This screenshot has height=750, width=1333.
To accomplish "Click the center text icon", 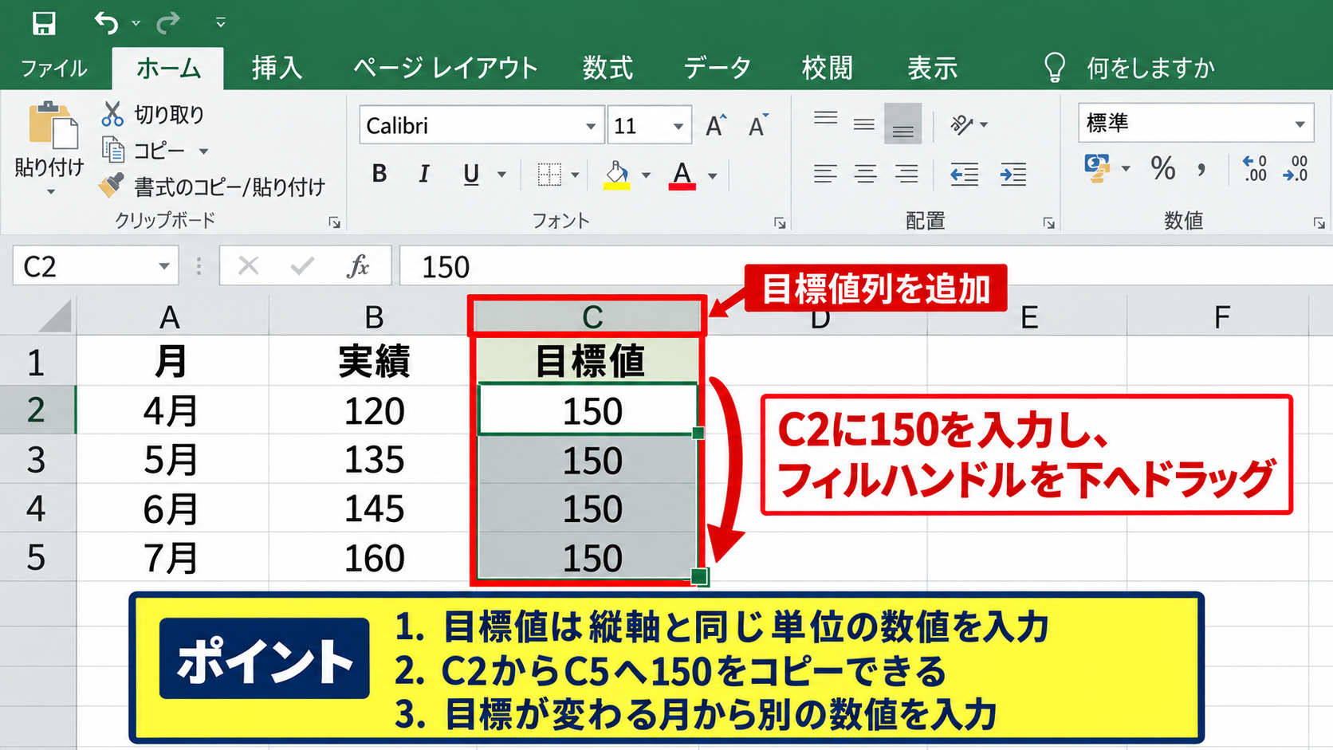I will [865, 174].
